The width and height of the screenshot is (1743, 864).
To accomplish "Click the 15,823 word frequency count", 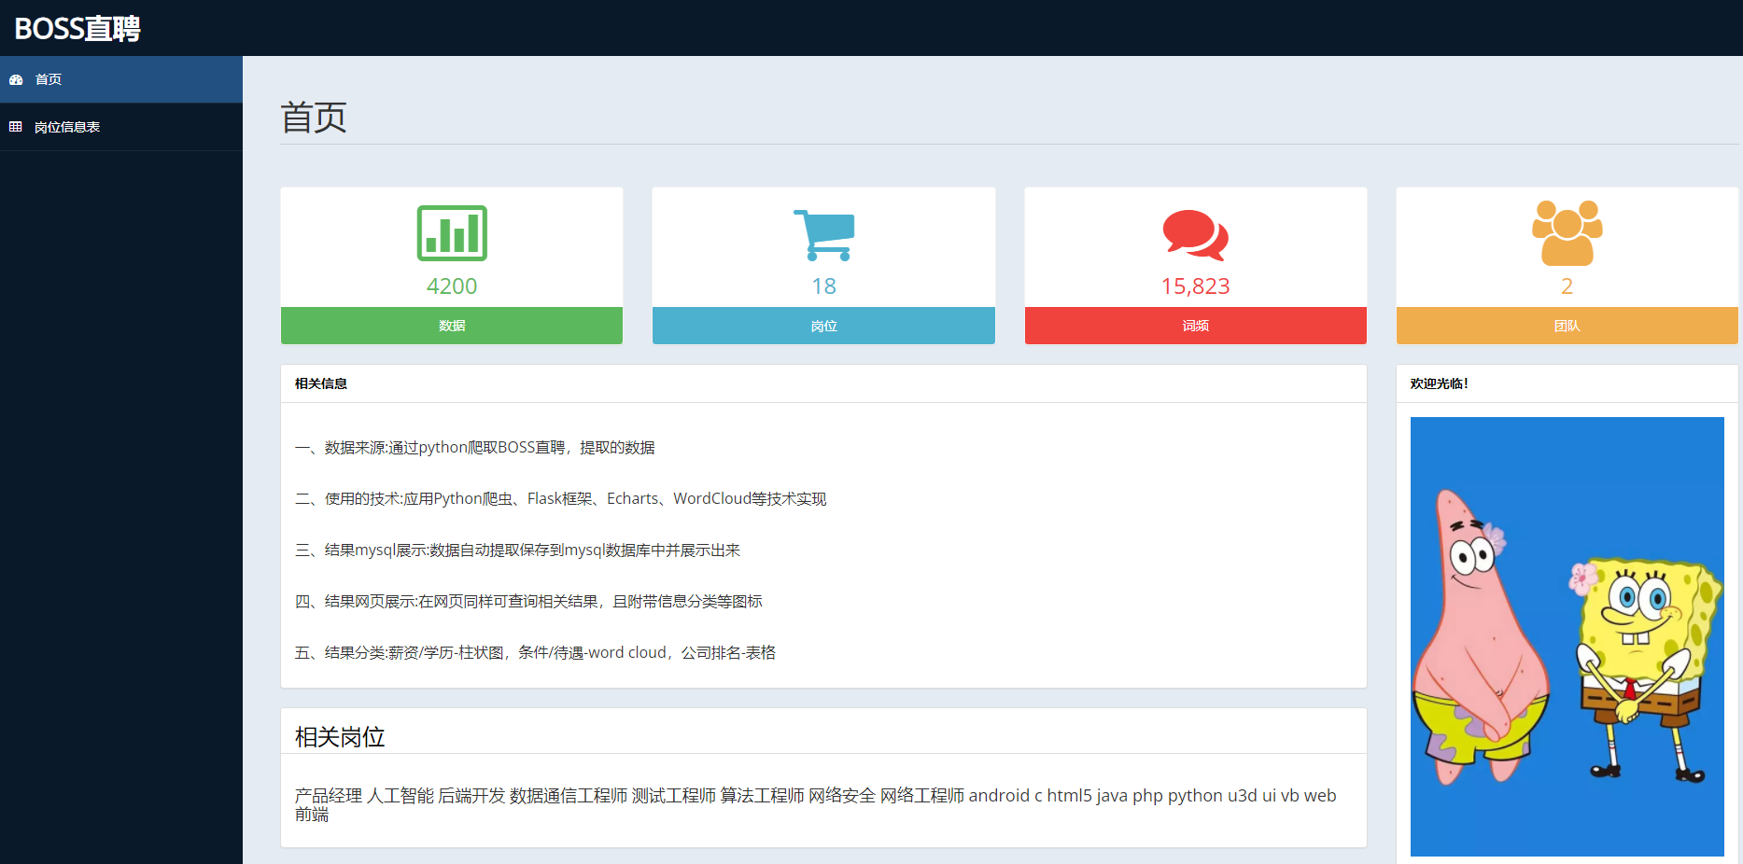I will (1195, 286).
